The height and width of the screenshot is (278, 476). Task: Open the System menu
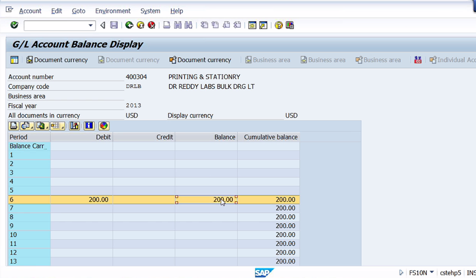(x=150, y=11)
